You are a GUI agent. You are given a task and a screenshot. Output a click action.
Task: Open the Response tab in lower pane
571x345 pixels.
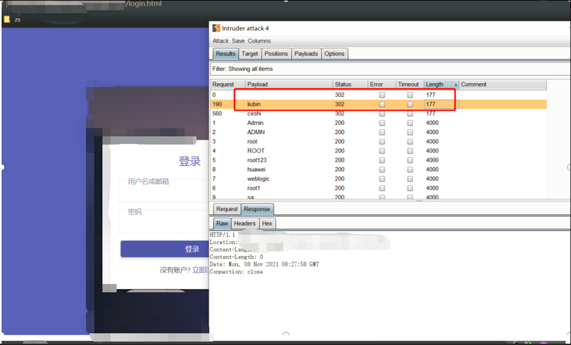coord(257,210)
